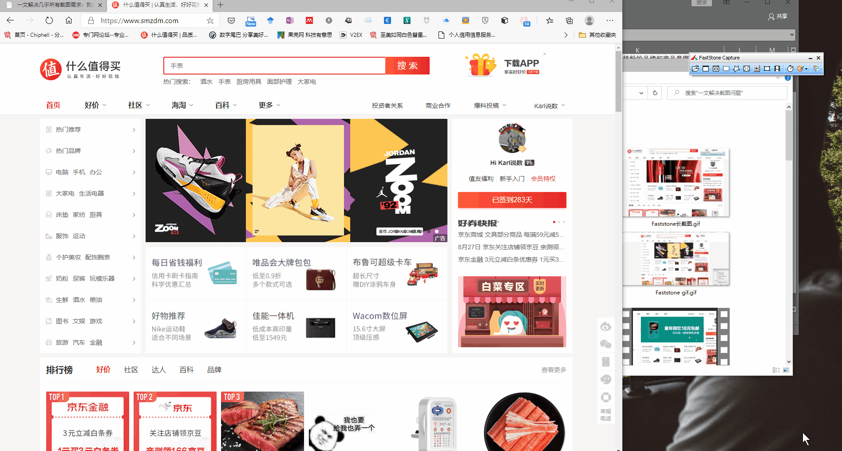The height and width of the screenshot is (451, 842).
Task: Select 首页 navigation tab
Action: pyautogui.click(x=53, y=105)
